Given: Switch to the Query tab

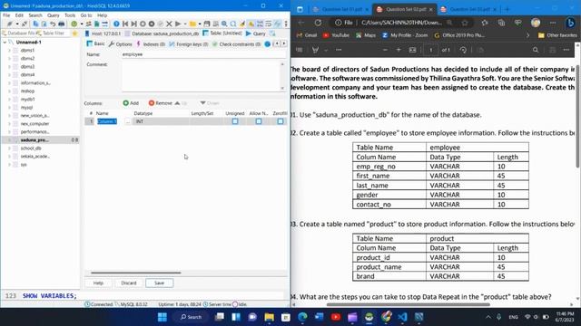Looking at the screenshot, I should 256,34.
